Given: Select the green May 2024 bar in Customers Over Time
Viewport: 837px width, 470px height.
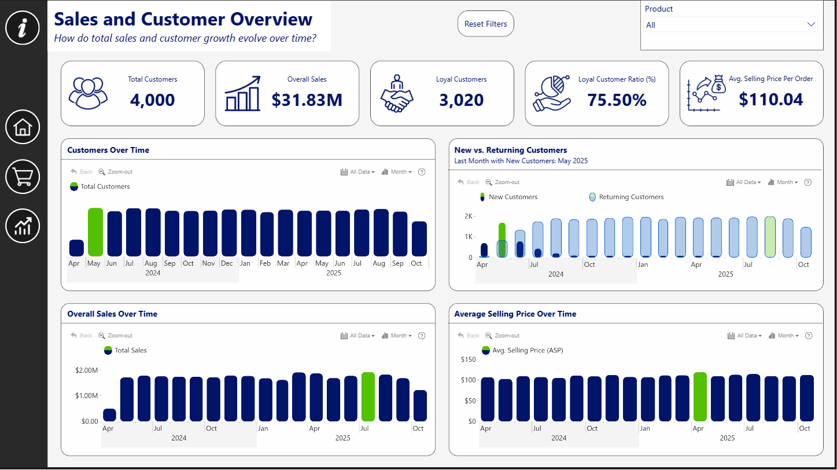Looking at the screenshot, I should (95, 232).
